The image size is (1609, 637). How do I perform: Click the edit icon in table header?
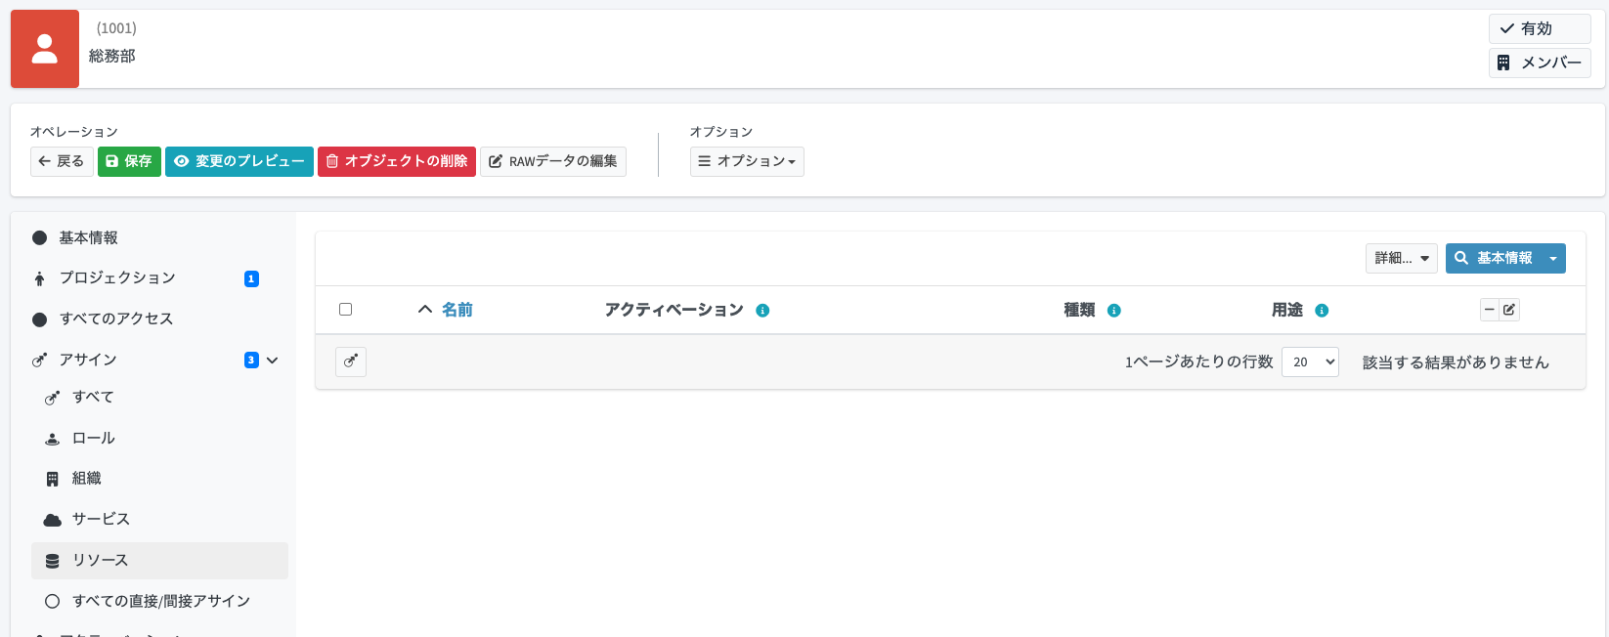click(1509, 310)
